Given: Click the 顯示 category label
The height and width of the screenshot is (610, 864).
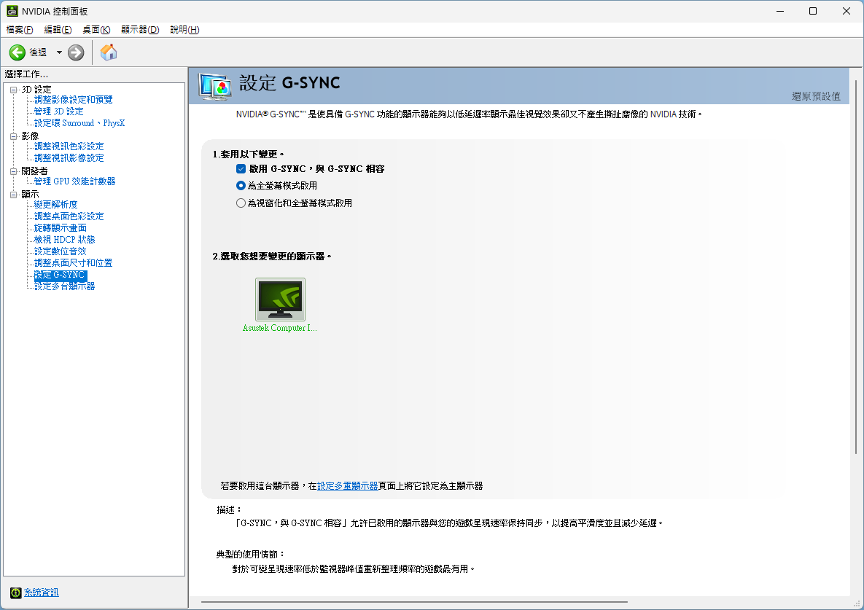Looking at the screenshot, I should click(x=31, y=195).
